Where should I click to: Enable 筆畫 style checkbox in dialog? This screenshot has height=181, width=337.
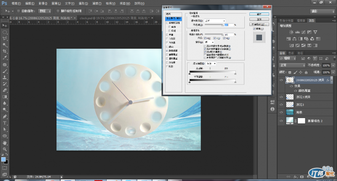(167, 34)
